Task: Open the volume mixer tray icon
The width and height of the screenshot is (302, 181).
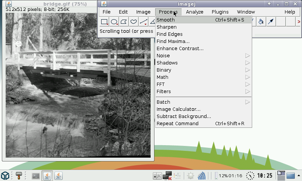Action: (x=177, y=176)
